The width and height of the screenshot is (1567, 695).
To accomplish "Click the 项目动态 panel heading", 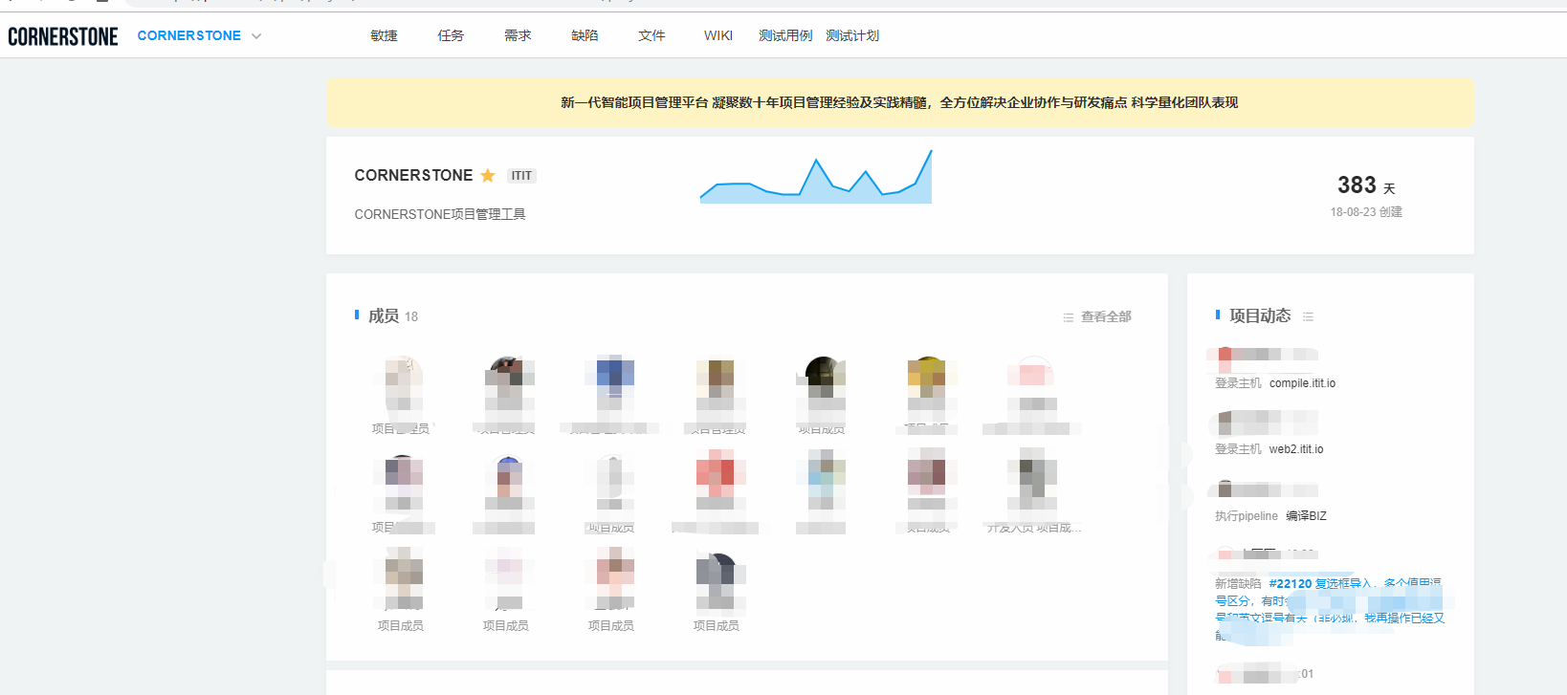I will point(1260,315).
